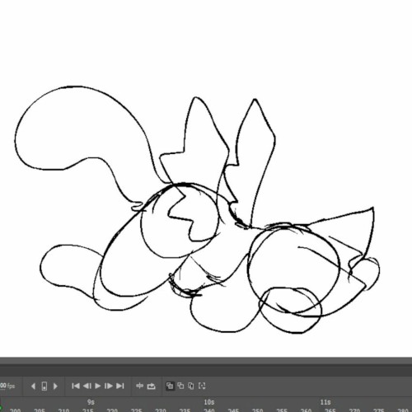Click the previous keyframe arrow
This screenshot has width=412, height=412.
click(33, 386)
